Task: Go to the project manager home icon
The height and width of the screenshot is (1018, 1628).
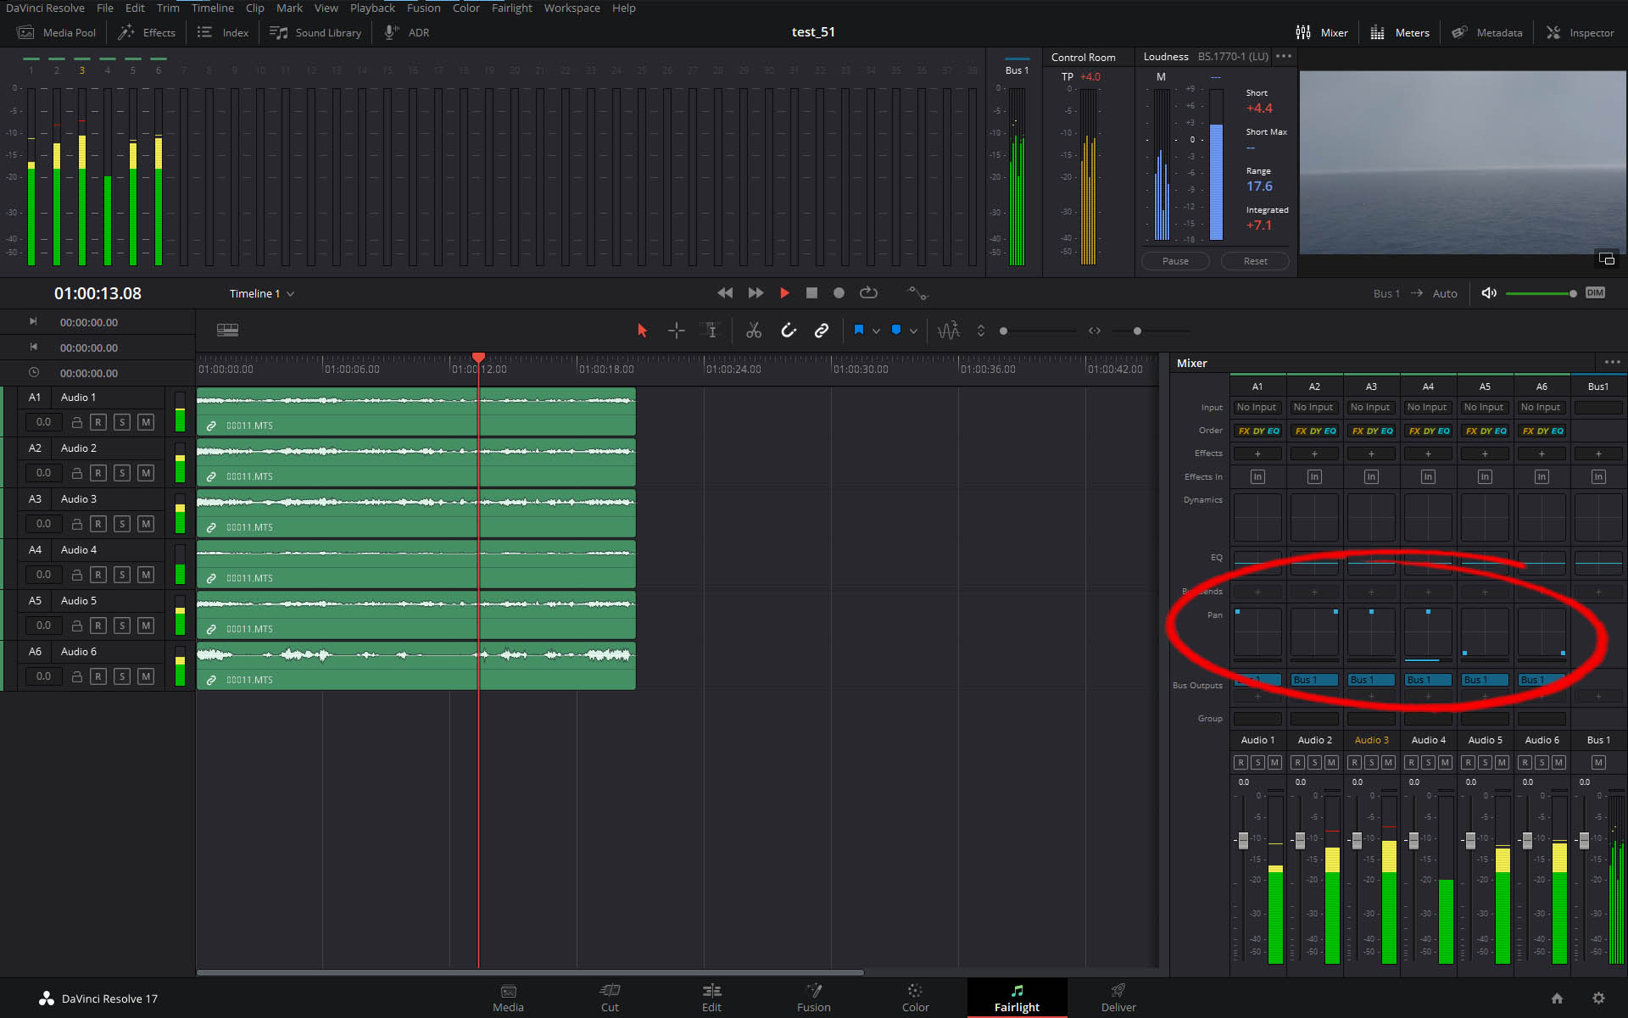Action: coord(1557,999)
